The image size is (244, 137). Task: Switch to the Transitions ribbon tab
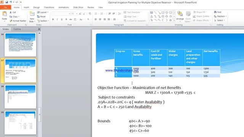(x=49, y=7)
